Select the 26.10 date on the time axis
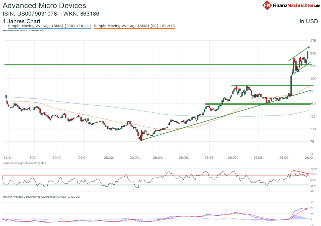 coord(309,158)
